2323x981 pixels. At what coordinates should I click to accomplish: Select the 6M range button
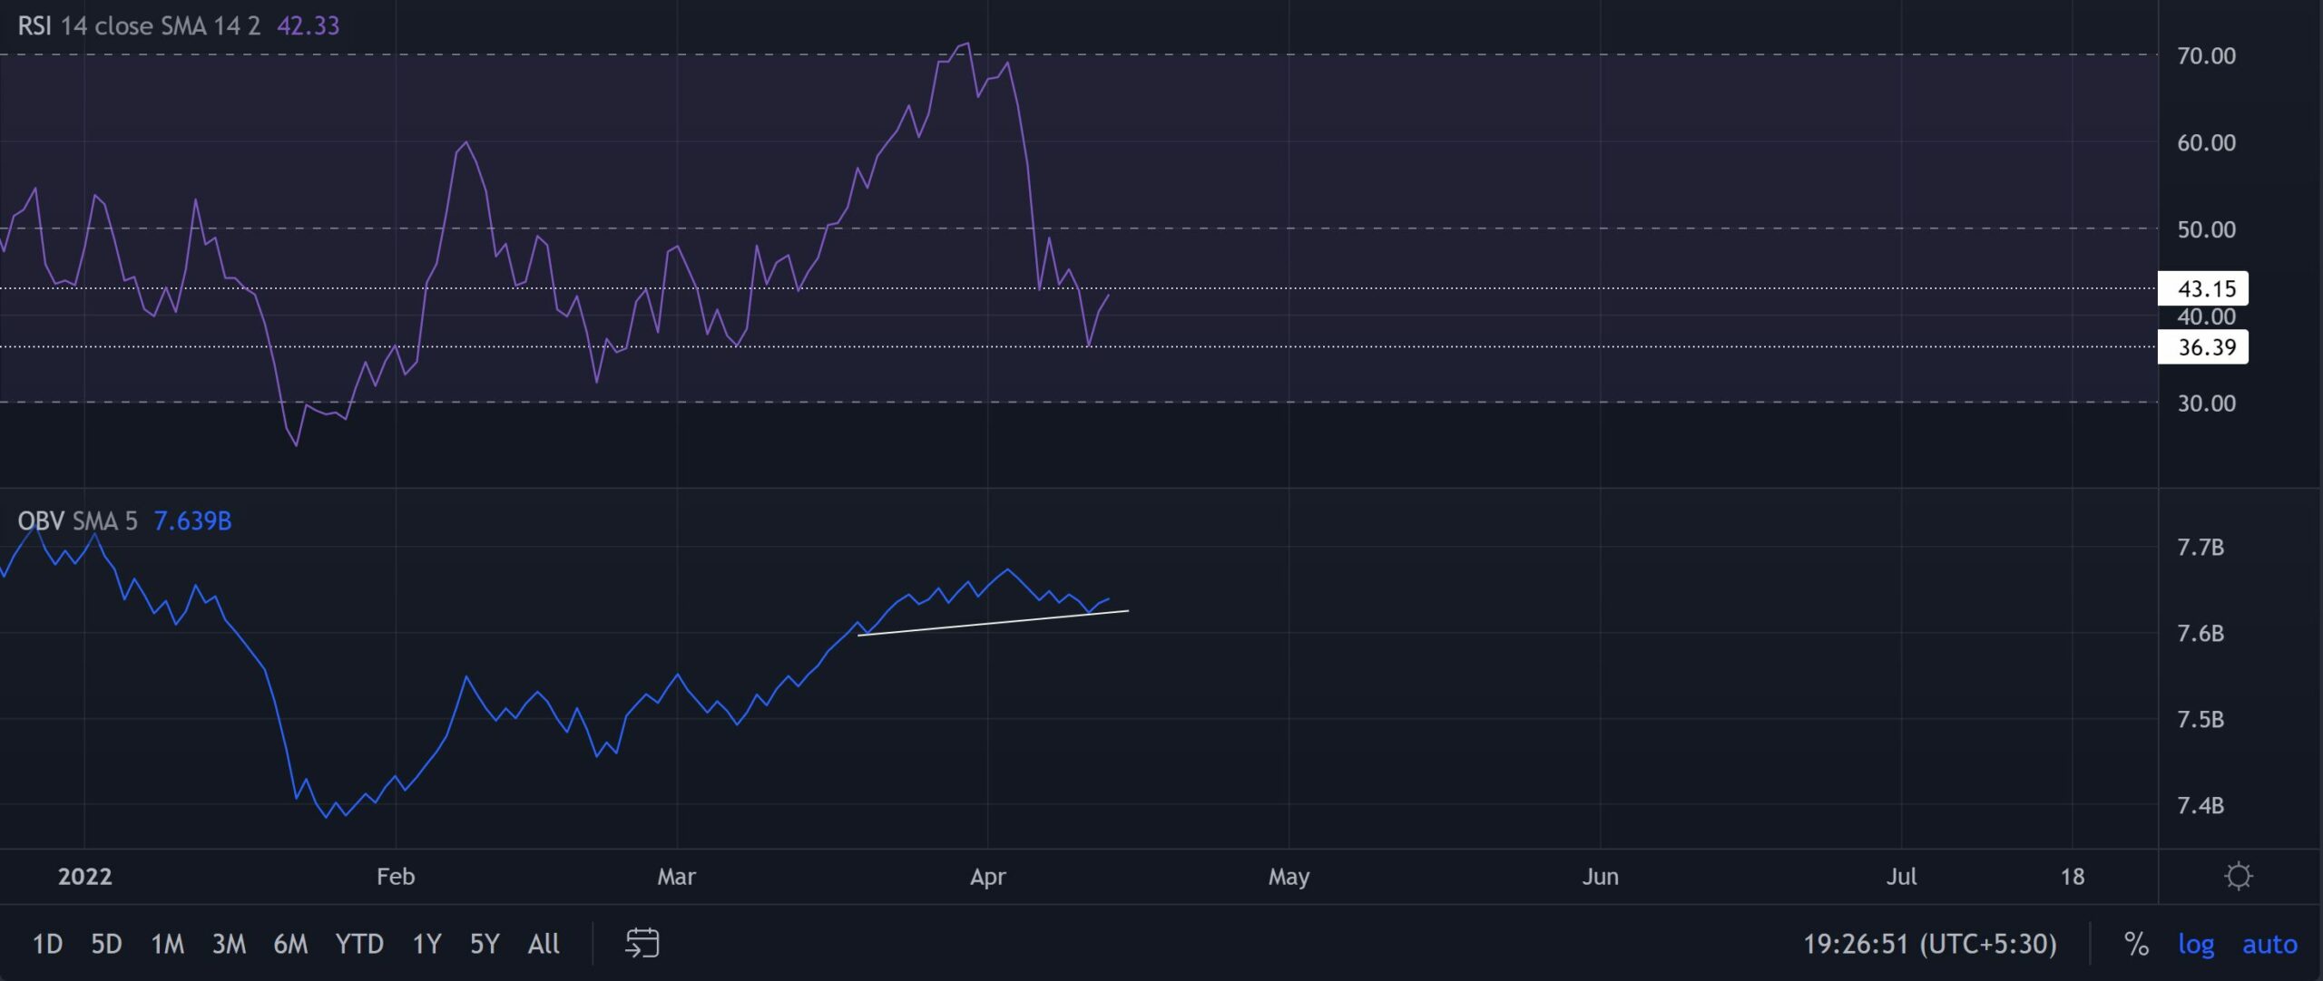[x=292, y=943]
